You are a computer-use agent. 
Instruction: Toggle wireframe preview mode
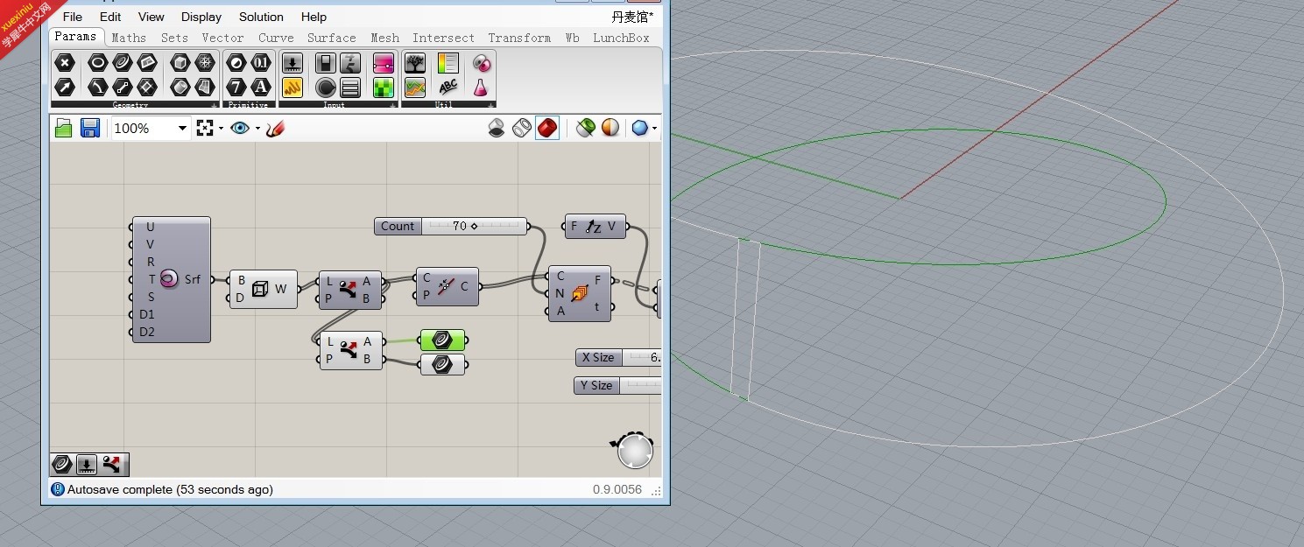522,128
